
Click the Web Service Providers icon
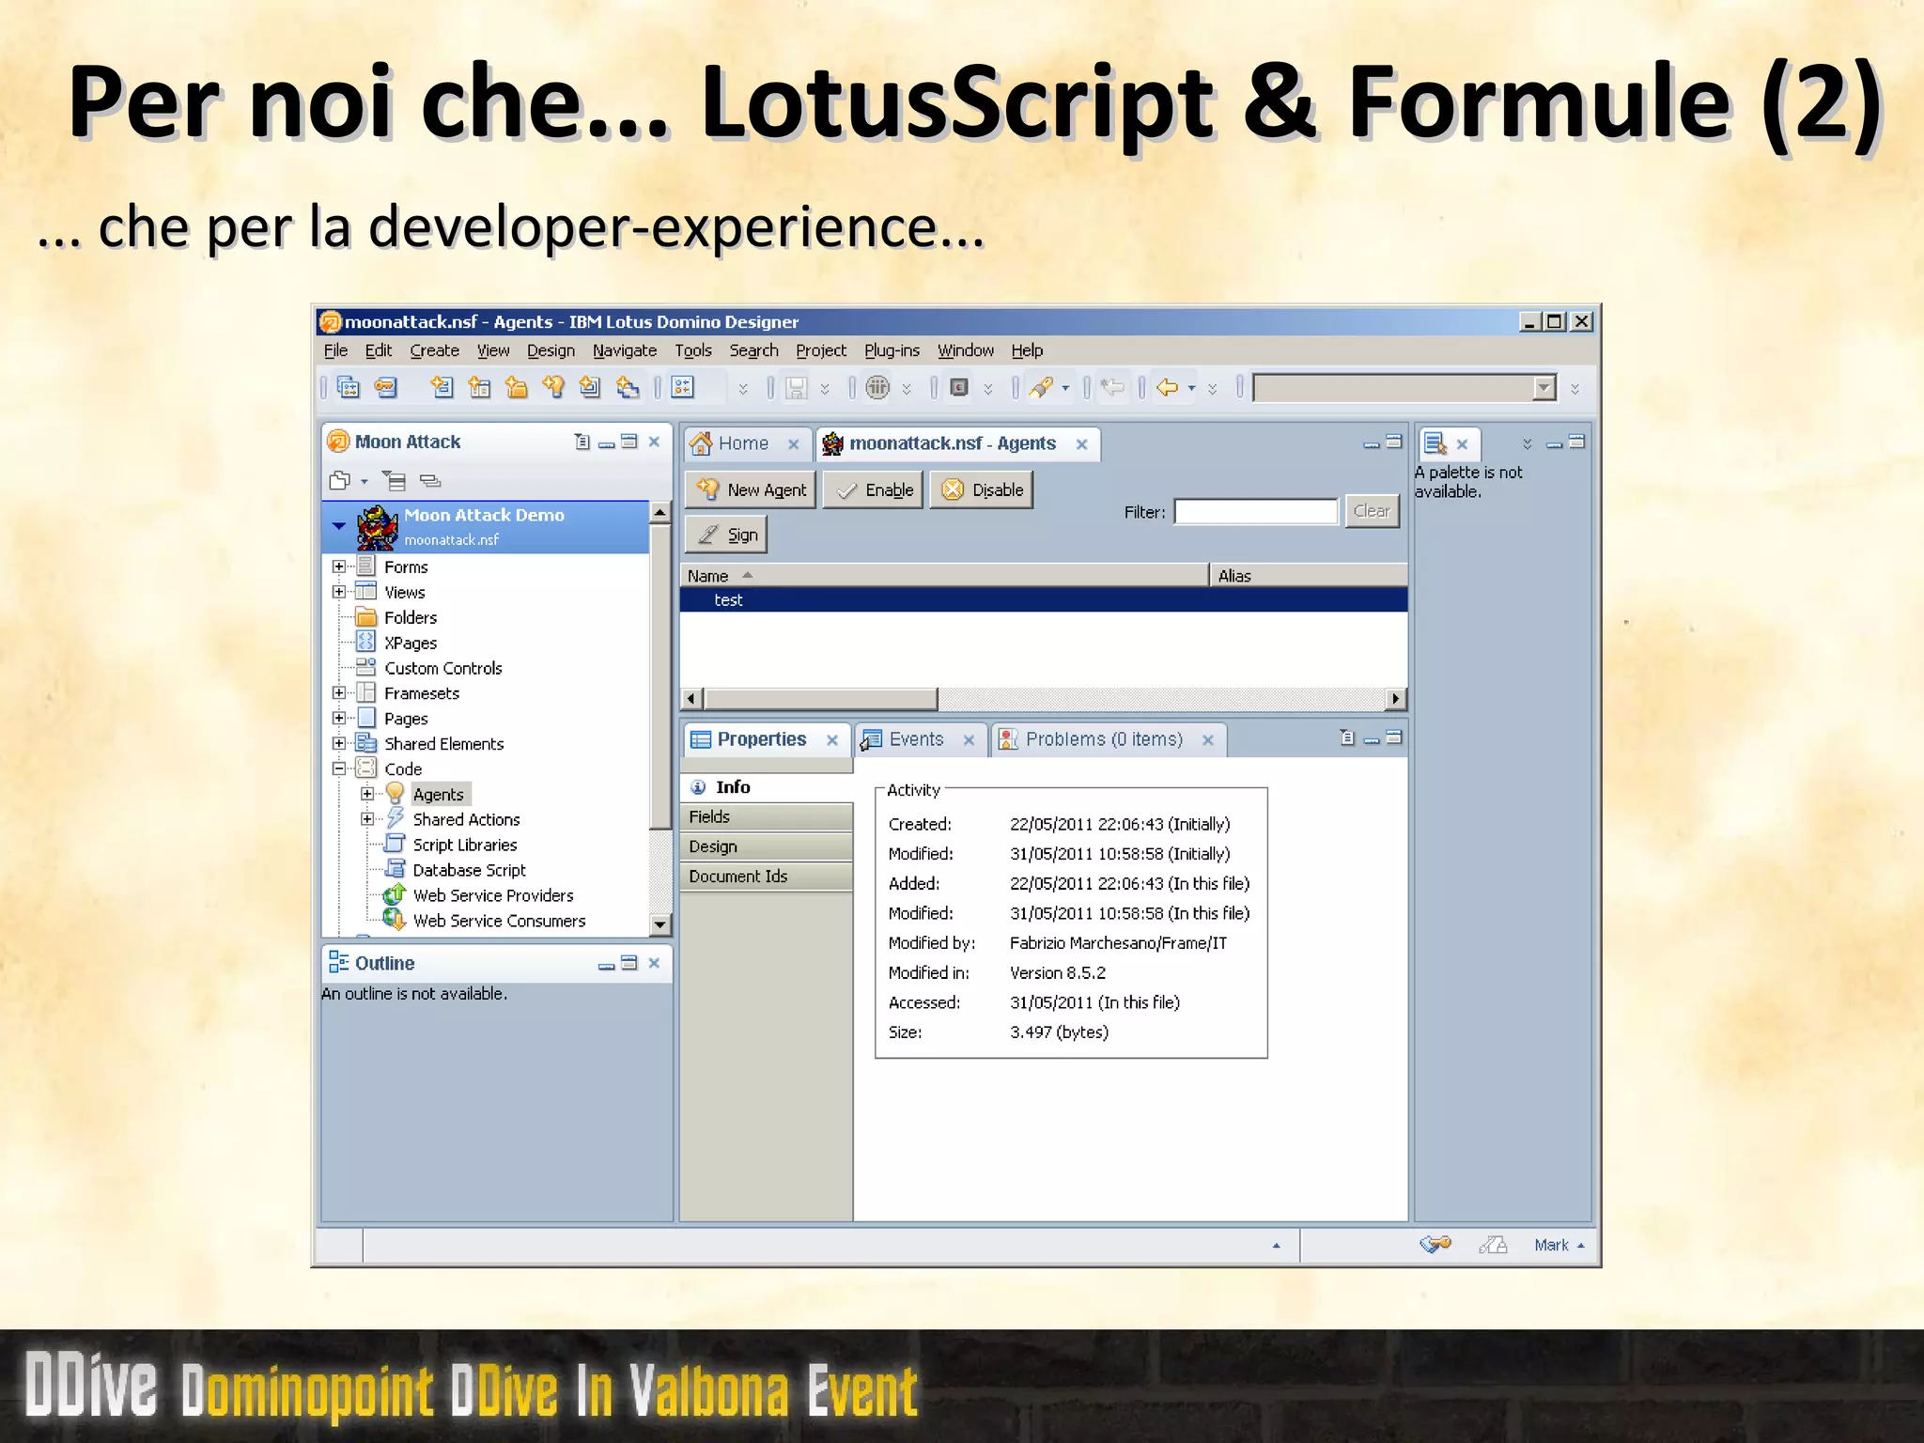click(395, 894)
